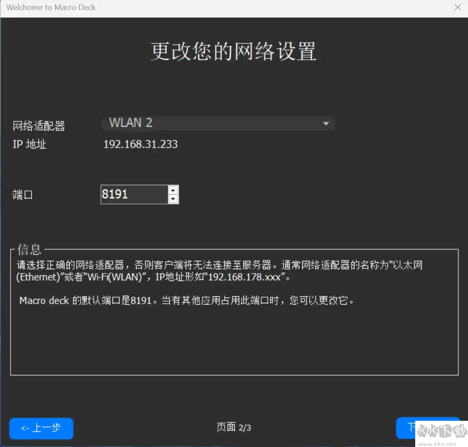This screenshot has height=447, width=468.
Task: Click the heading 更改您的网络设置
Action: 234,52
